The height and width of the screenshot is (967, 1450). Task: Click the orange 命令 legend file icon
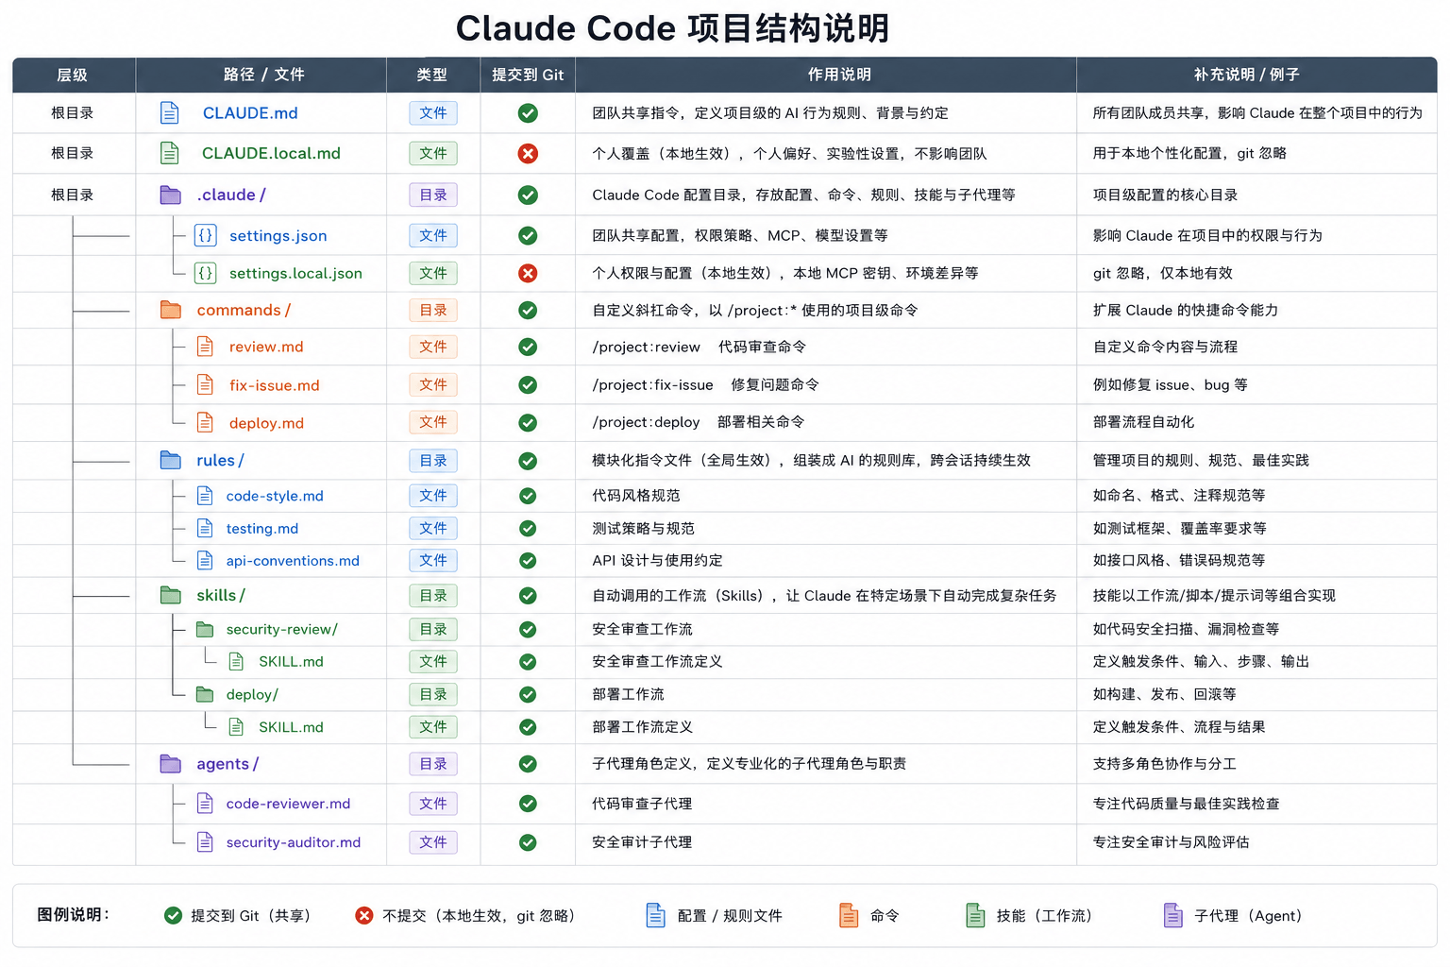click(x=849, y=915)
